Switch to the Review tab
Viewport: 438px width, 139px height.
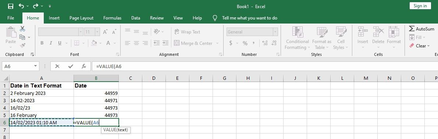click(157, 18)
